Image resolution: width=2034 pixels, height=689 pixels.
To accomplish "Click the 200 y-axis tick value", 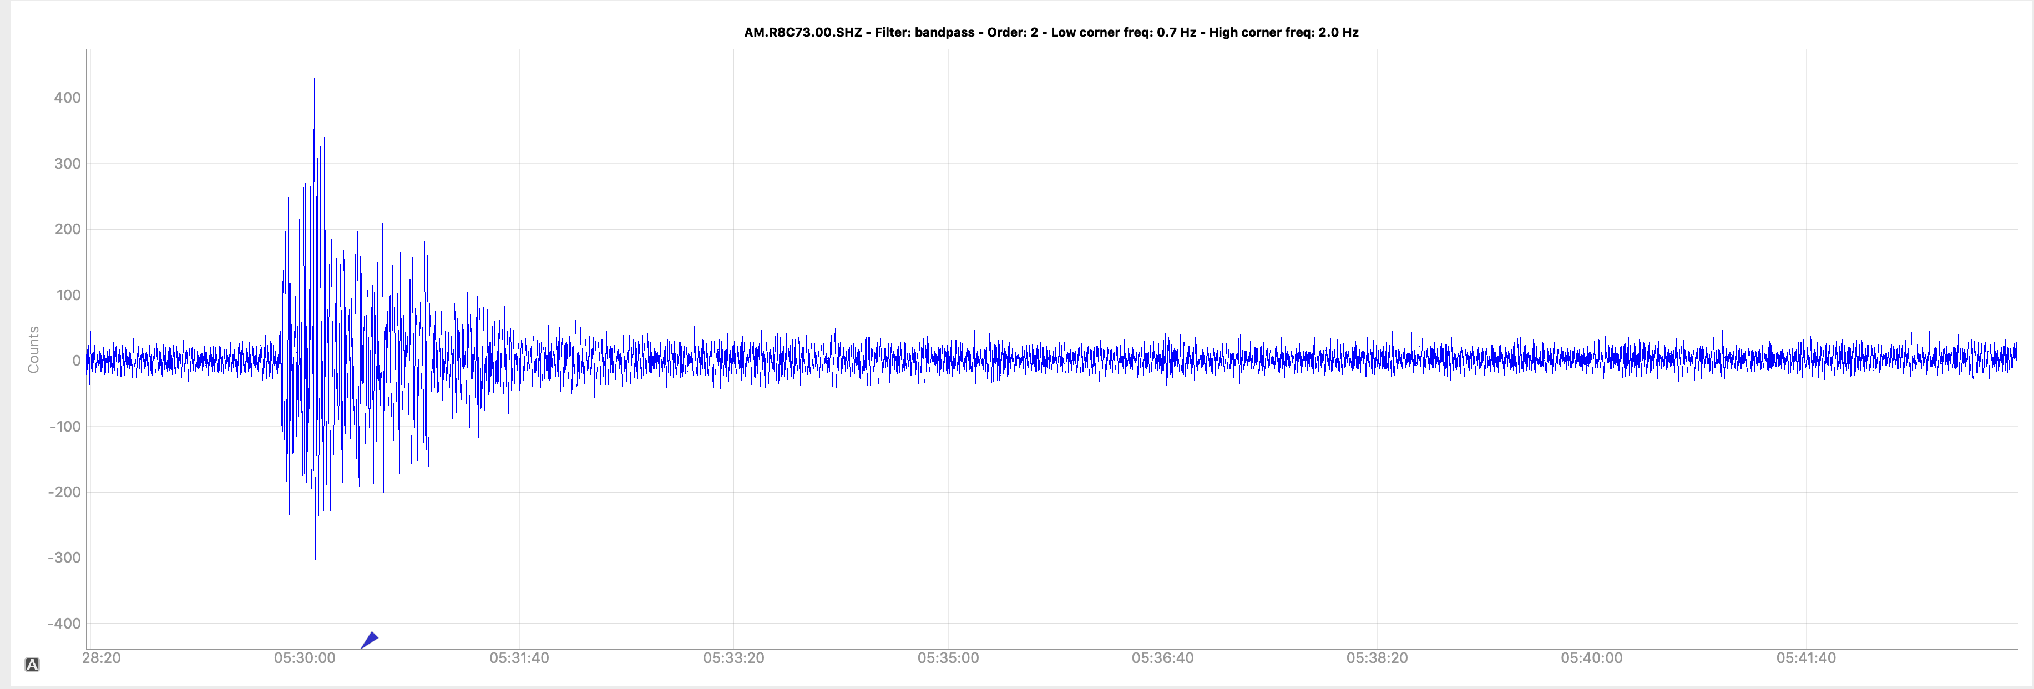I will [x=67, y=229].
